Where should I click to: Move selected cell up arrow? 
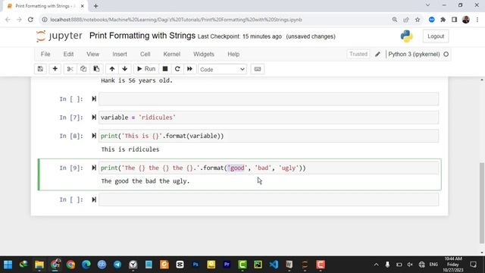click(x=112, y=69)
